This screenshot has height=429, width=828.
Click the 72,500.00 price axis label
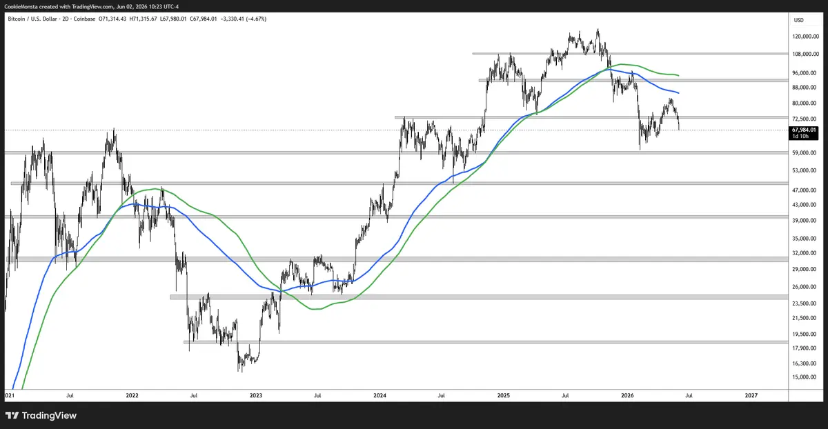pos(805,119)
